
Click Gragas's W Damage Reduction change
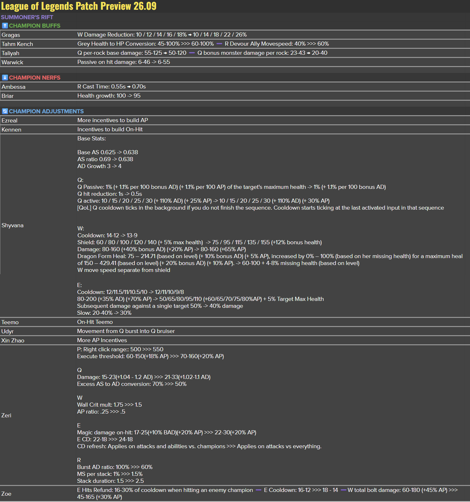pos(162,35)
